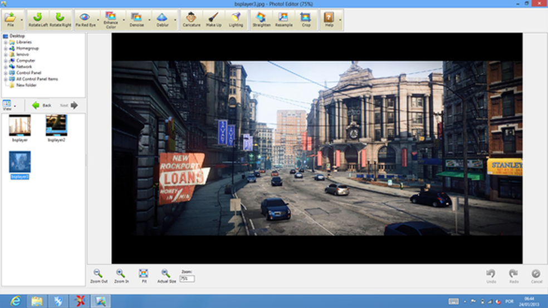The image size is (548, 308).
Task: Open the Lighting tool
Action: (x=236, y=19)
